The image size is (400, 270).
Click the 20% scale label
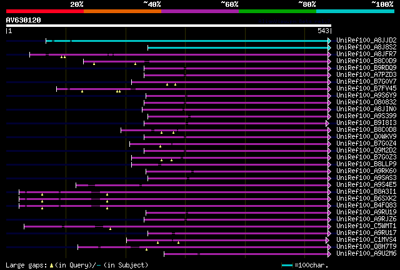[x=77, y=4]
